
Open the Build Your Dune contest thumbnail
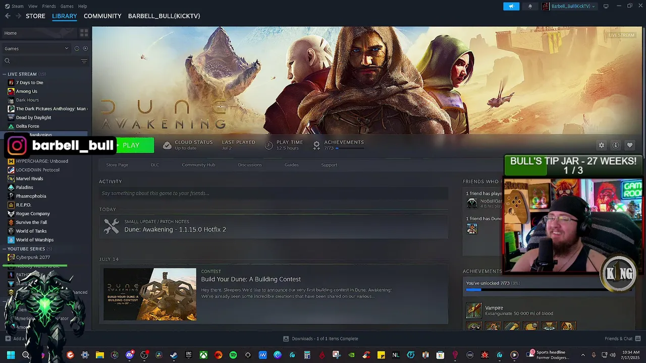tap(150, 294)
